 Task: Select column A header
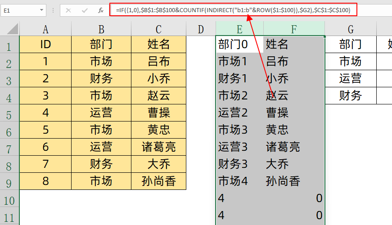[x=45, y=29]
